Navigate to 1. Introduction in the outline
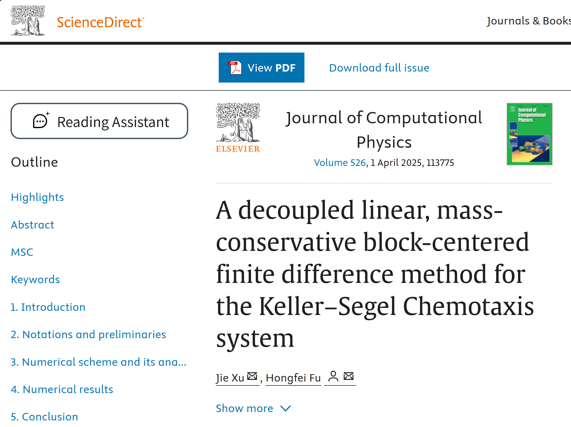 48,307
